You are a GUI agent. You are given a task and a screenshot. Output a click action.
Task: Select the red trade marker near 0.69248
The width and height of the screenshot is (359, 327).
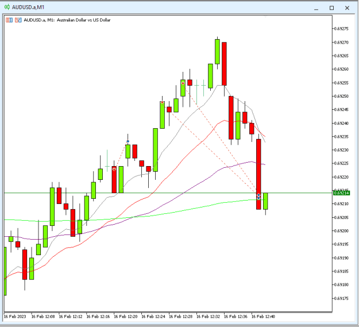162,102
